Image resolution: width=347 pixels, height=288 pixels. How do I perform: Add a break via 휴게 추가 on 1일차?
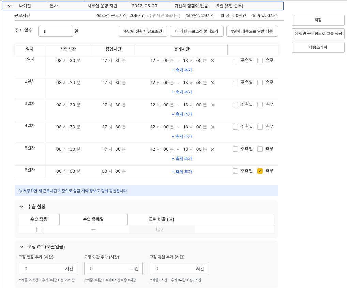(182, 70)
